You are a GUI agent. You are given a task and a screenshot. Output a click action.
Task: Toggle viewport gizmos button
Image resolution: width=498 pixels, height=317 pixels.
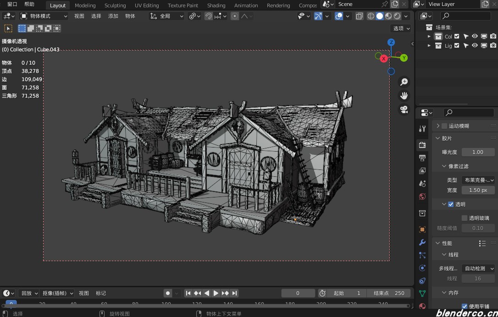(318, 16)
